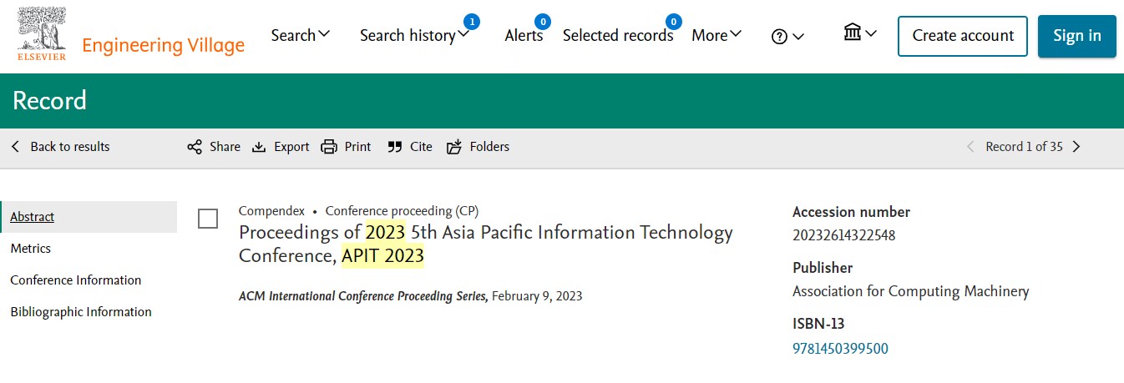
Task: Click the Create account button
Action: [x=963, y=36]
